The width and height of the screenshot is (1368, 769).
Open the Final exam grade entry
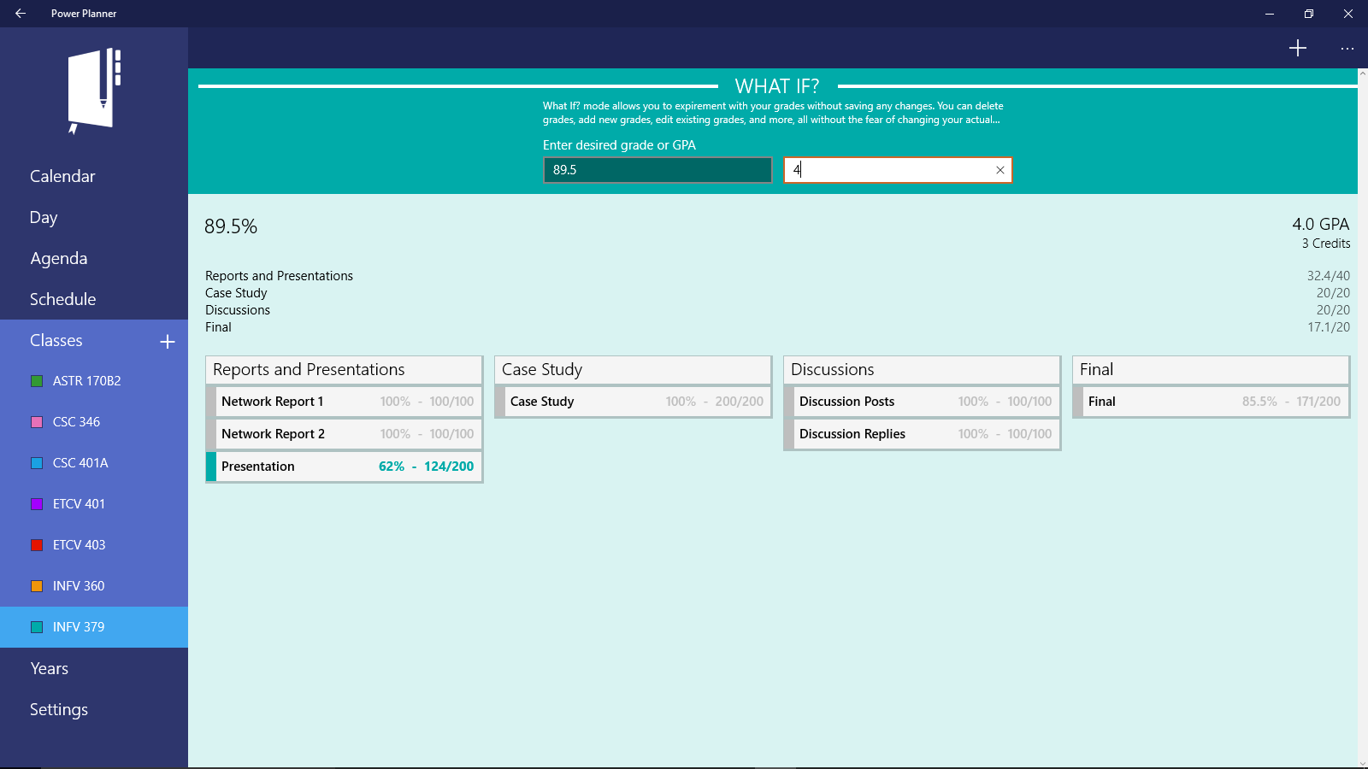[x=1212, y=402]
